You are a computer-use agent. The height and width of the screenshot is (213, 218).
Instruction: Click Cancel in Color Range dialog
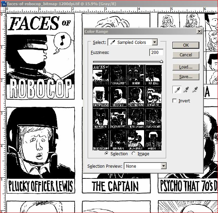tap(186, 55)
